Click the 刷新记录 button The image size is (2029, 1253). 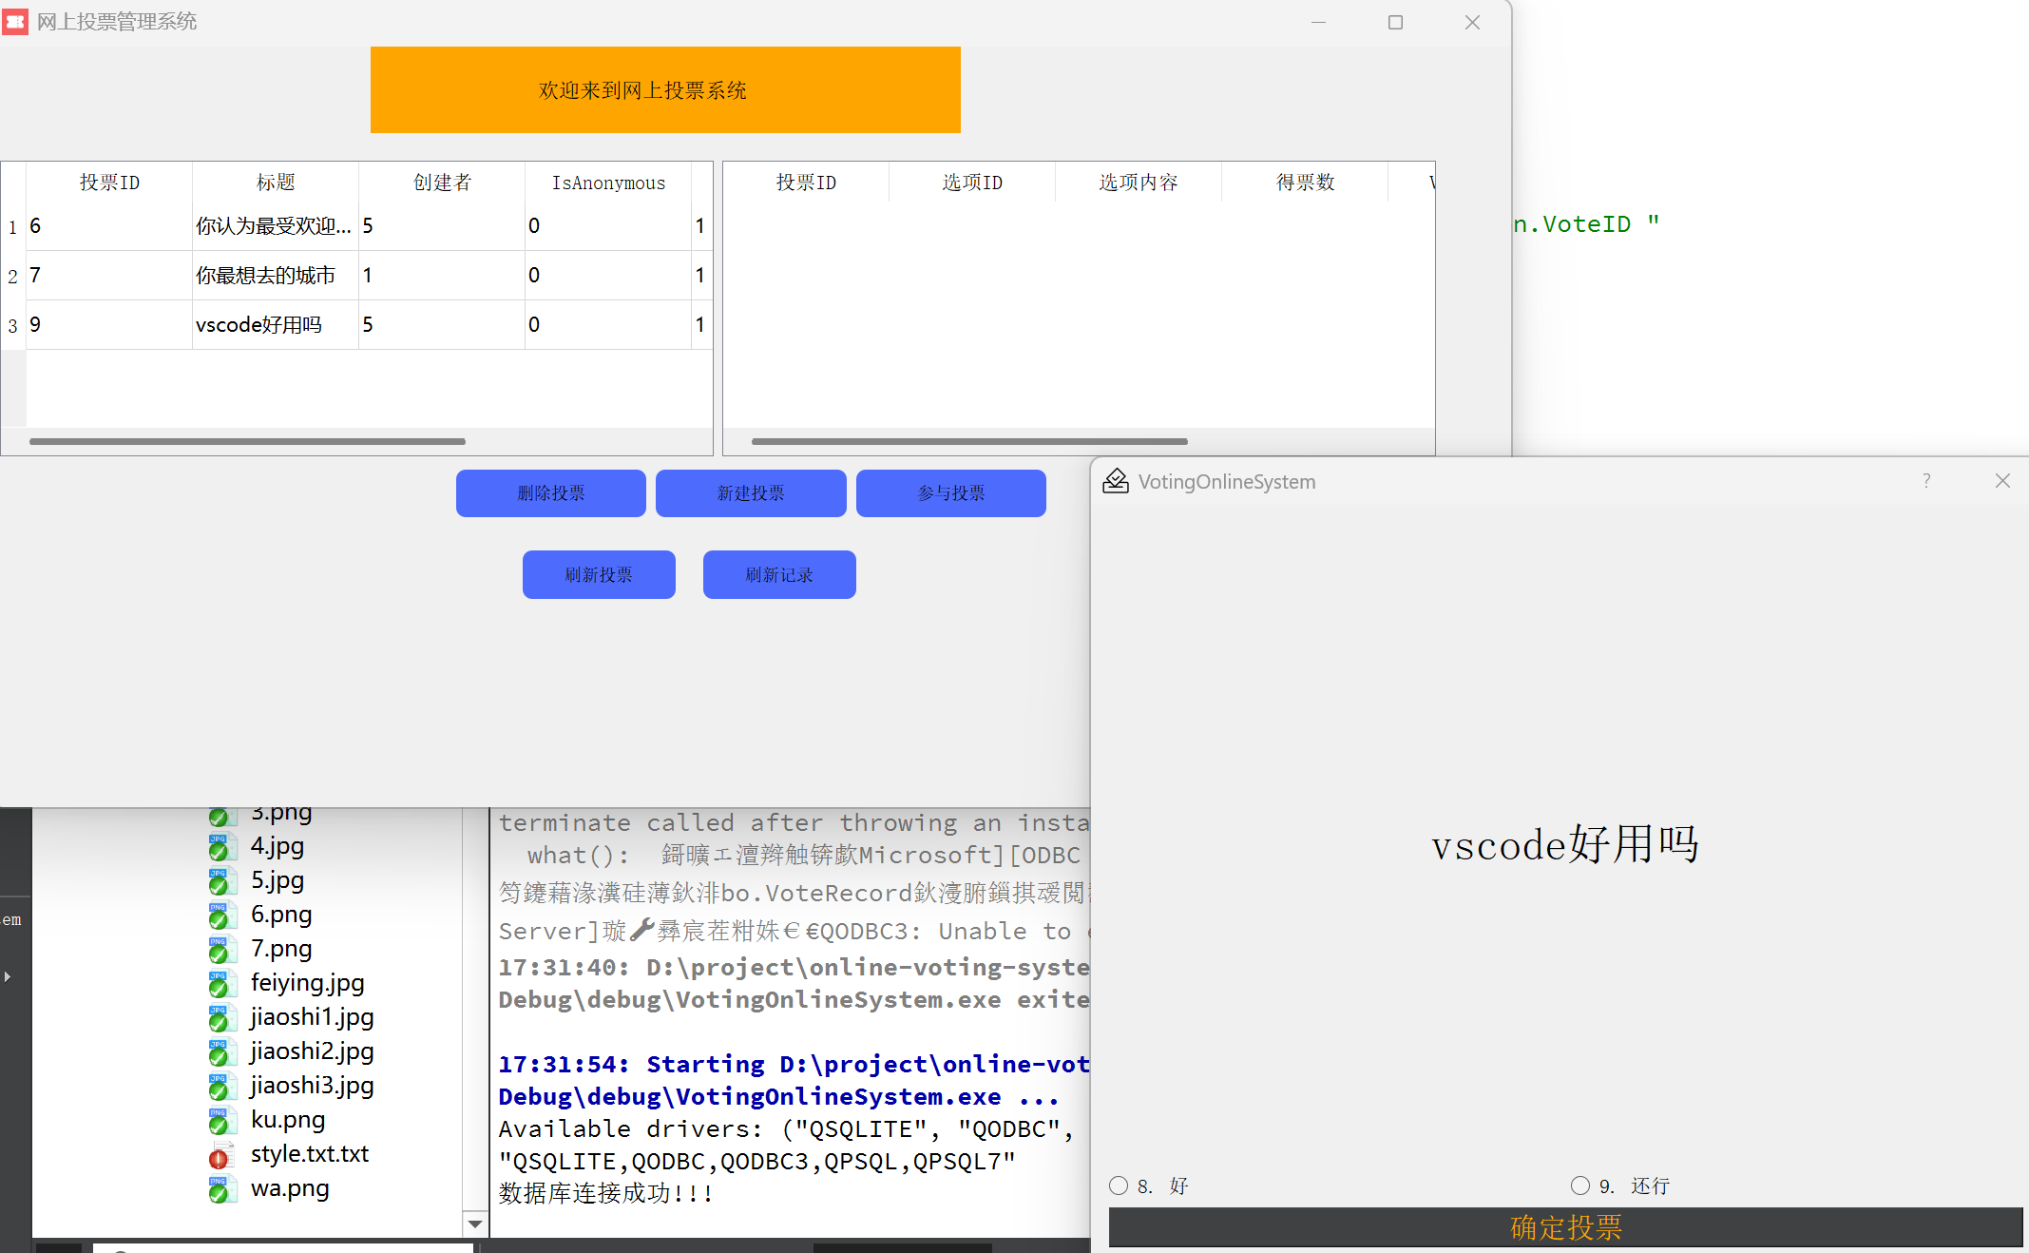pos(779,574)
